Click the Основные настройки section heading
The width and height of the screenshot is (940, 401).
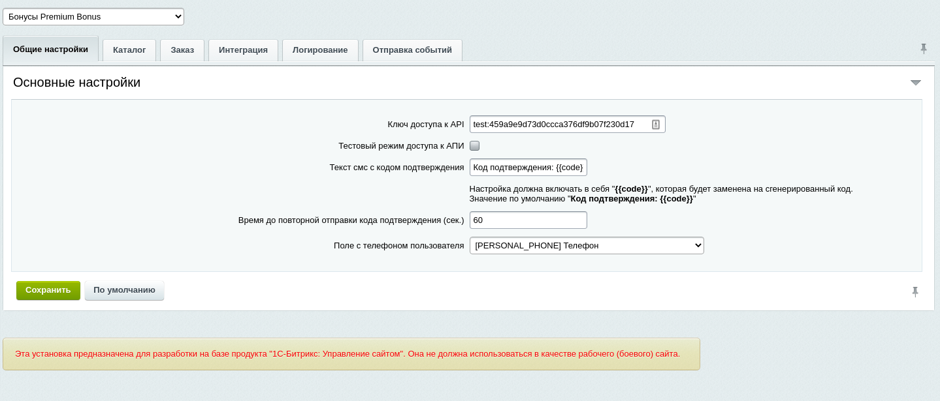[77, 83]
